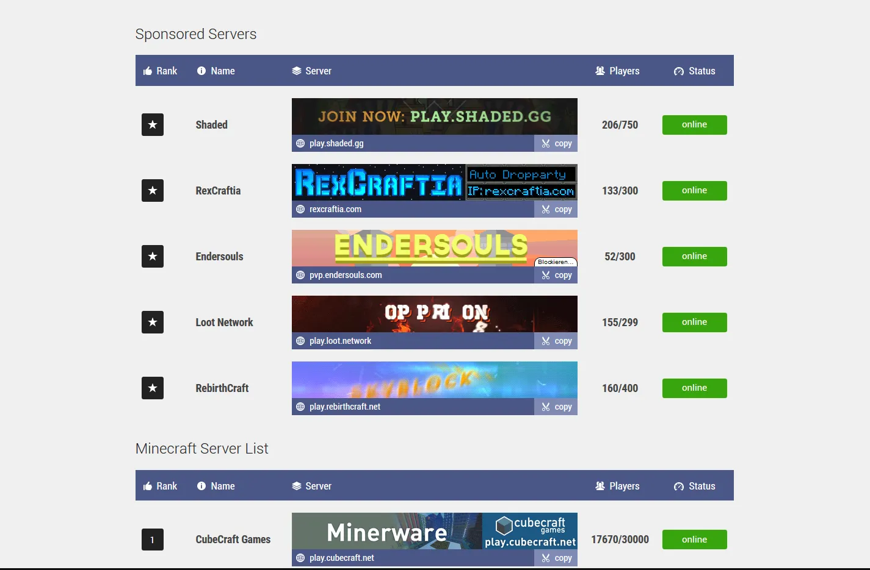This screenshot has height=570, width=870.
Task: Click the 206/750 player count
Action: pos(620,125)
